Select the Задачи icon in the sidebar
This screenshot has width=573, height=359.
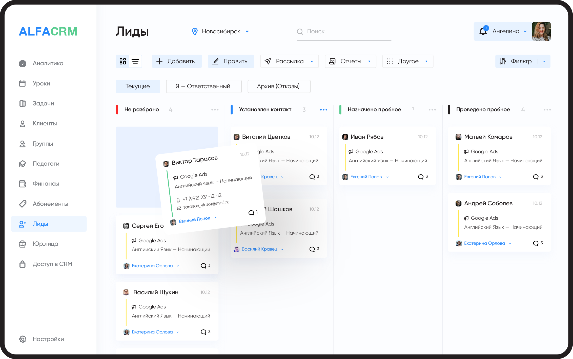click(x=23, y=103)
